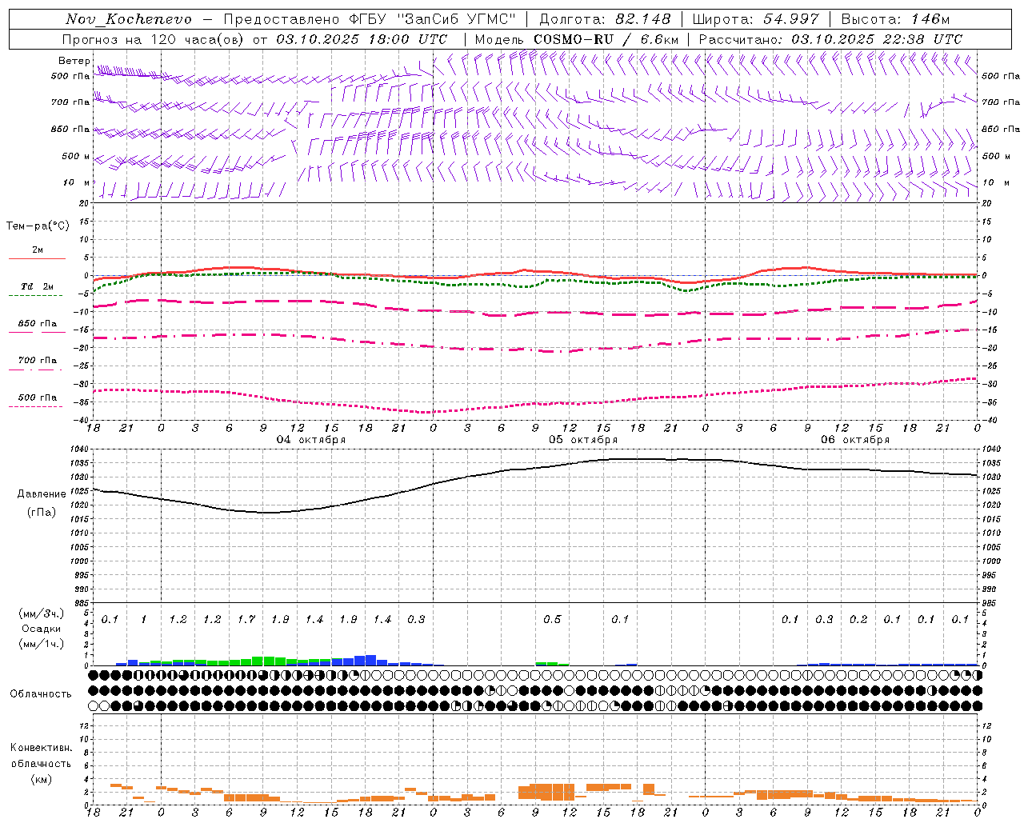
Task: Click the Td 2м dew point legend entry
Action: click(x=37, y=286)
